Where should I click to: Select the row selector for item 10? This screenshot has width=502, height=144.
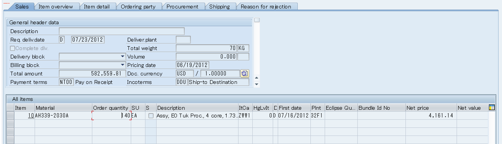tap(10, 116)
